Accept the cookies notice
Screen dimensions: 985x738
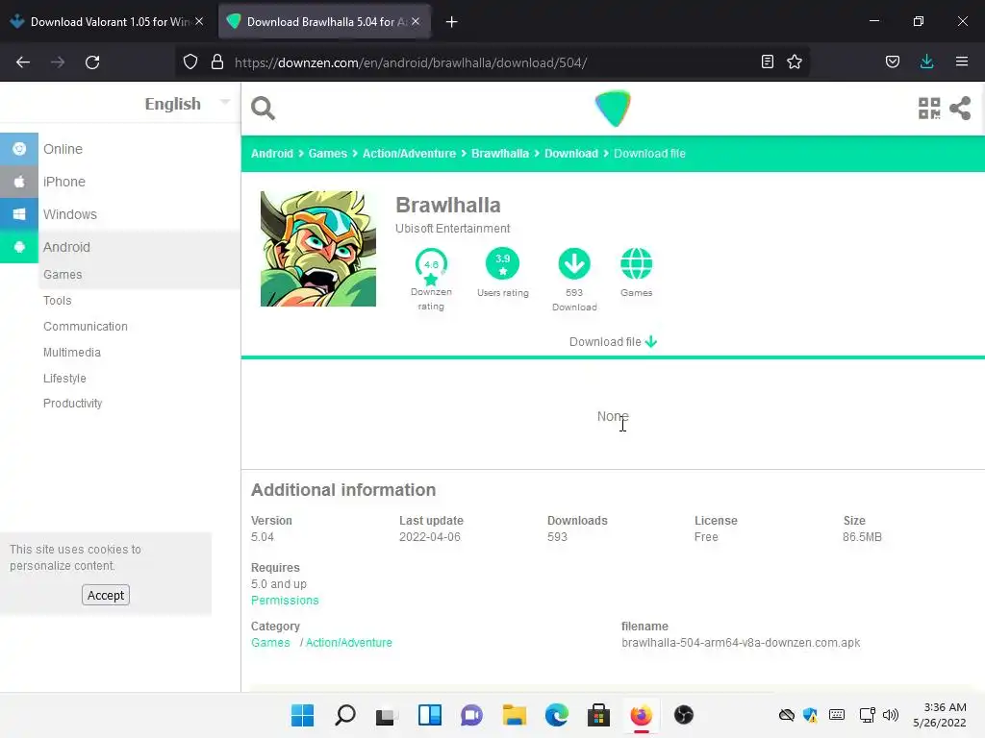click(x=106, y=595)
